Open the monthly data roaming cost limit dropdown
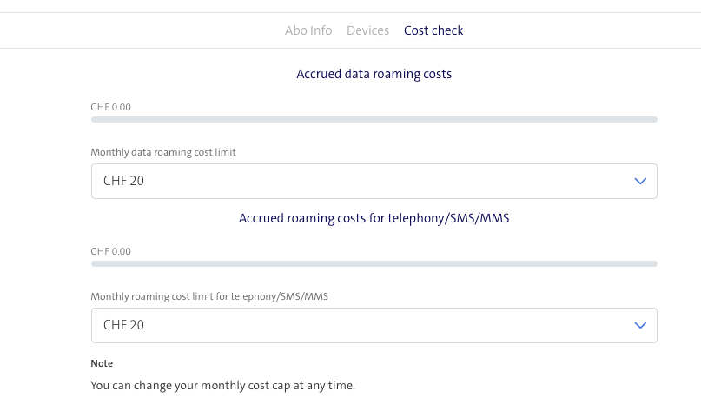 tap(374, 181)
